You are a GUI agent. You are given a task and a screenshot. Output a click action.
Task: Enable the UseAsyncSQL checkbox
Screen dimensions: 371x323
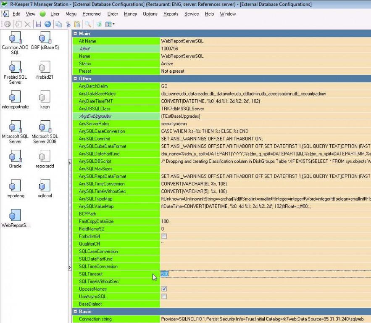(164, 297)
